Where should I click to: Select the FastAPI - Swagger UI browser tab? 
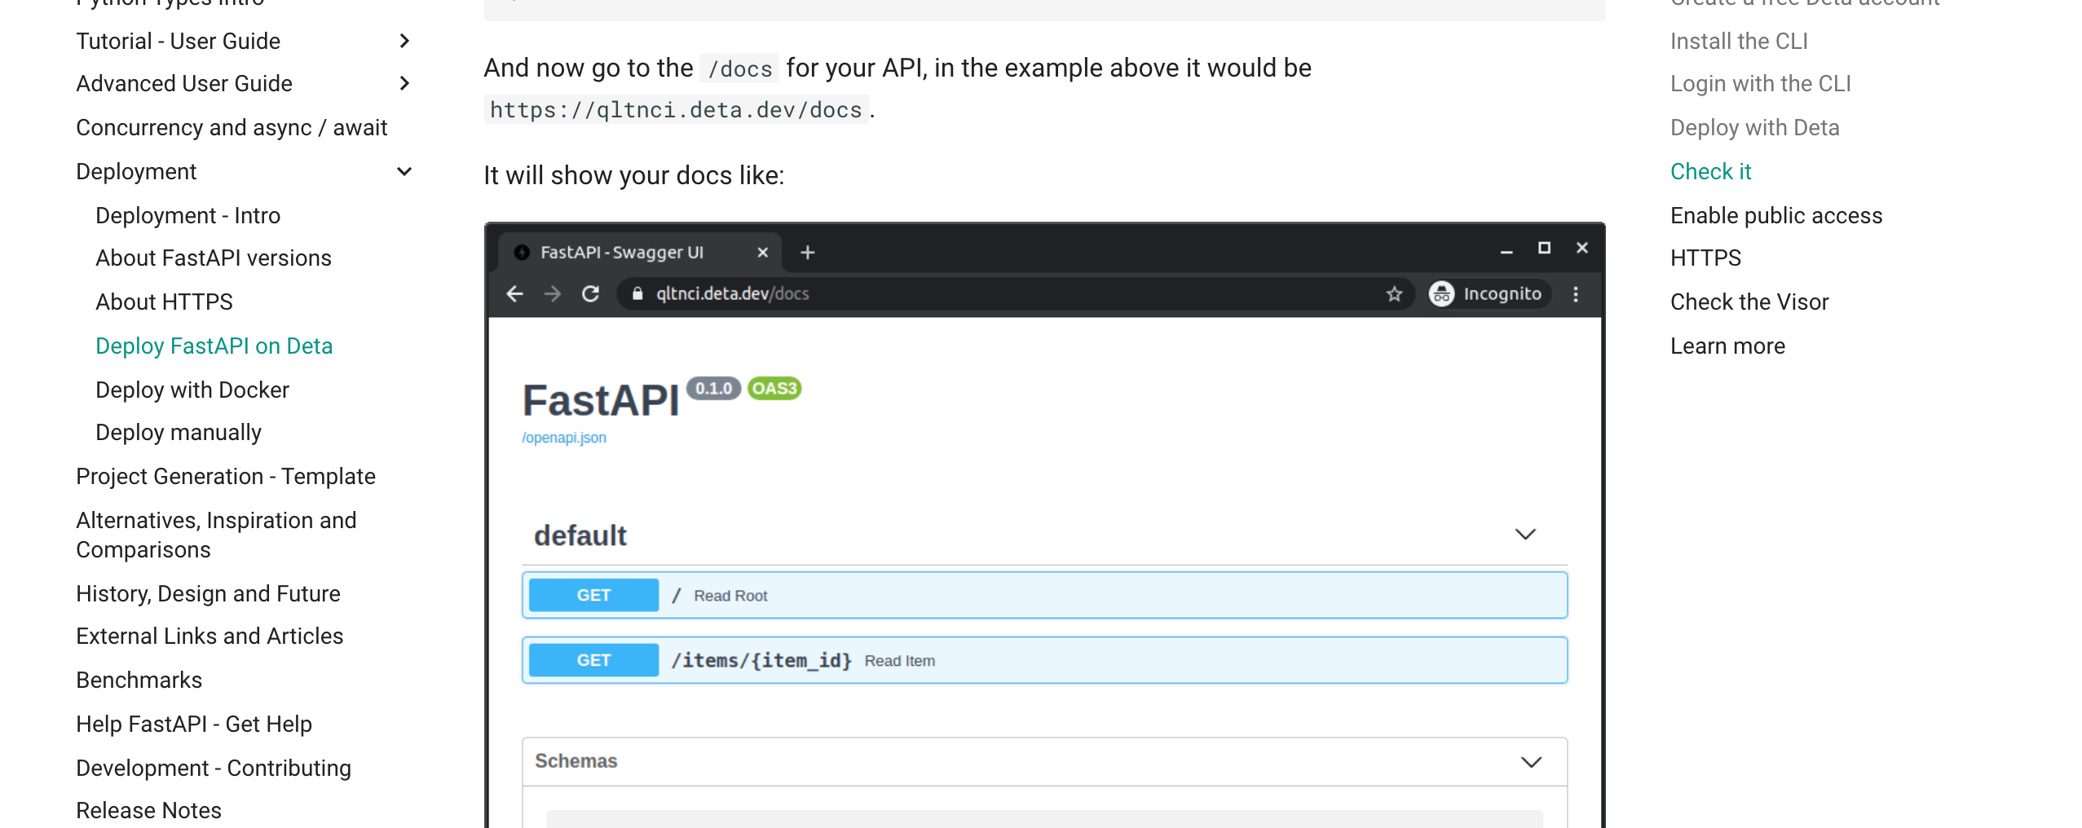click(x=640, y=252)
